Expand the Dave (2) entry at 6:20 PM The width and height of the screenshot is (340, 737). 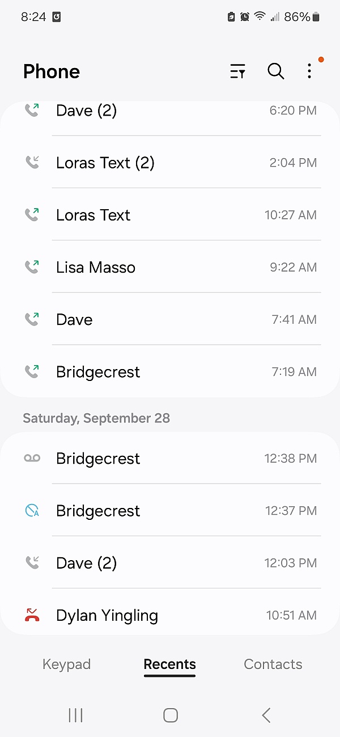tap(170, 111)
